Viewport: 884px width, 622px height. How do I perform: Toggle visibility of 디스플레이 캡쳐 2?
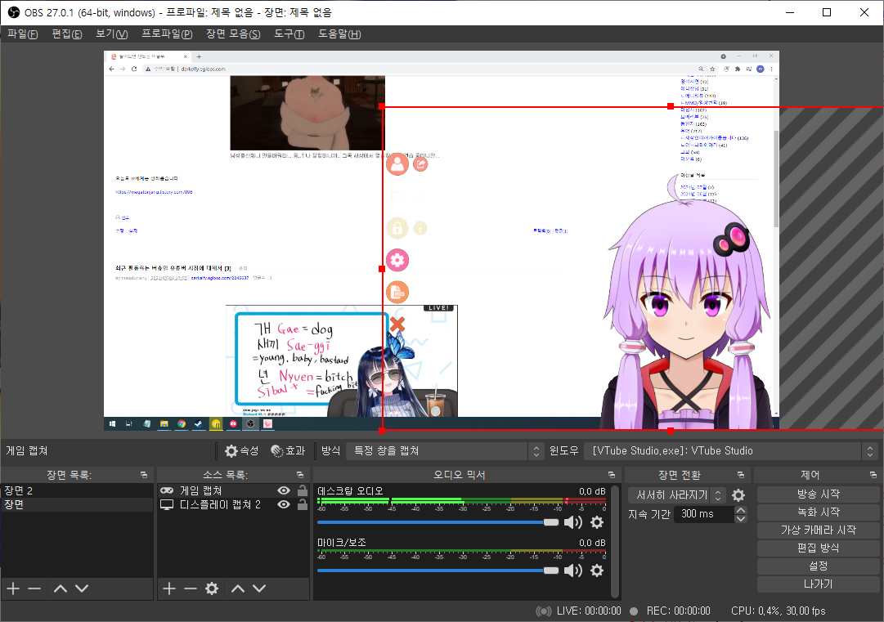click(284, 505)
